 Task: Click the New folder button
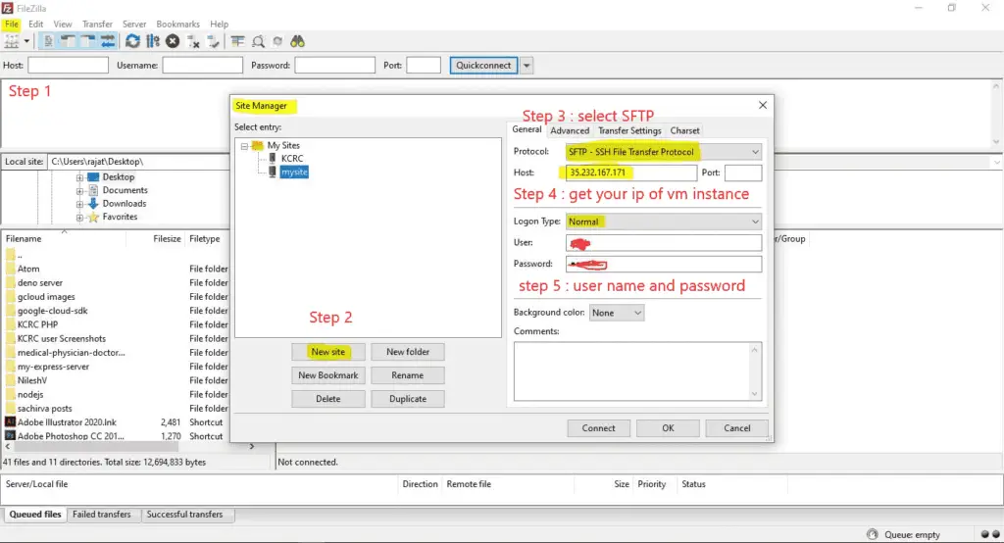[408, 352]
